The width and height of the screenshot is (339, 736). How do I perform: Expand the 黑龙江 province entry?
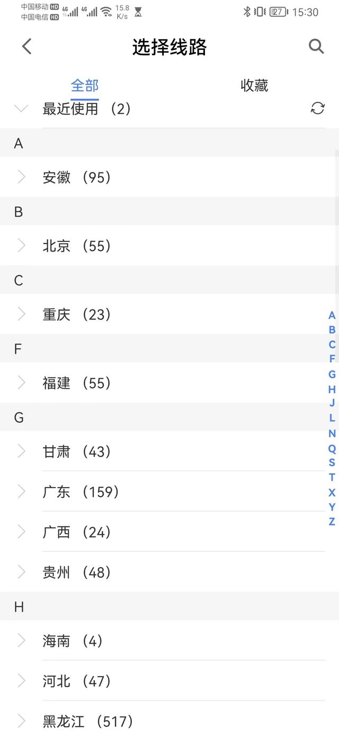click(x=85, y=722)
